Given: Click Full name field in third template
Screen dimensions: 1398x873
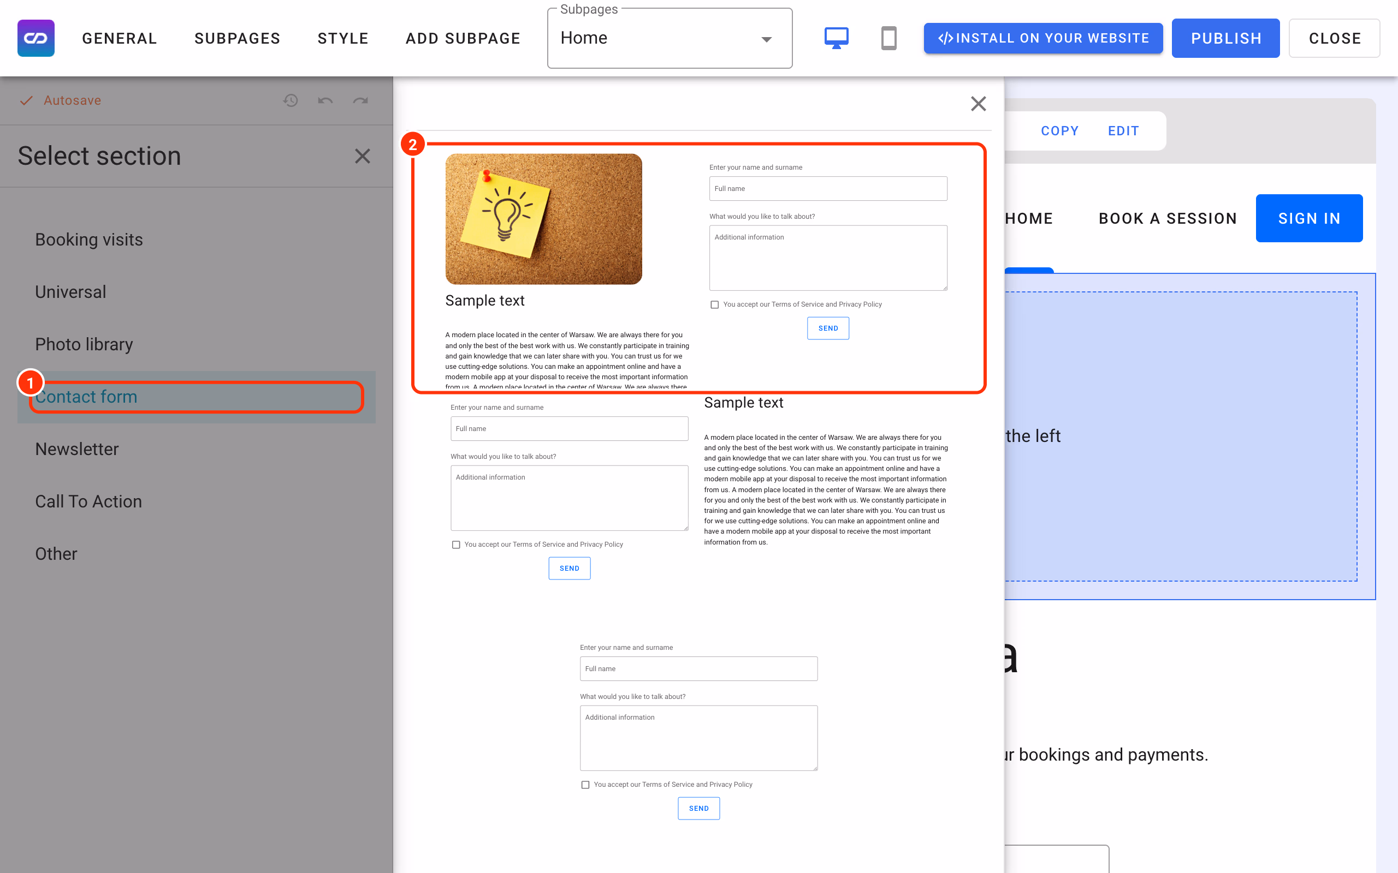Looking at the screenshot, I should (698, 669).
